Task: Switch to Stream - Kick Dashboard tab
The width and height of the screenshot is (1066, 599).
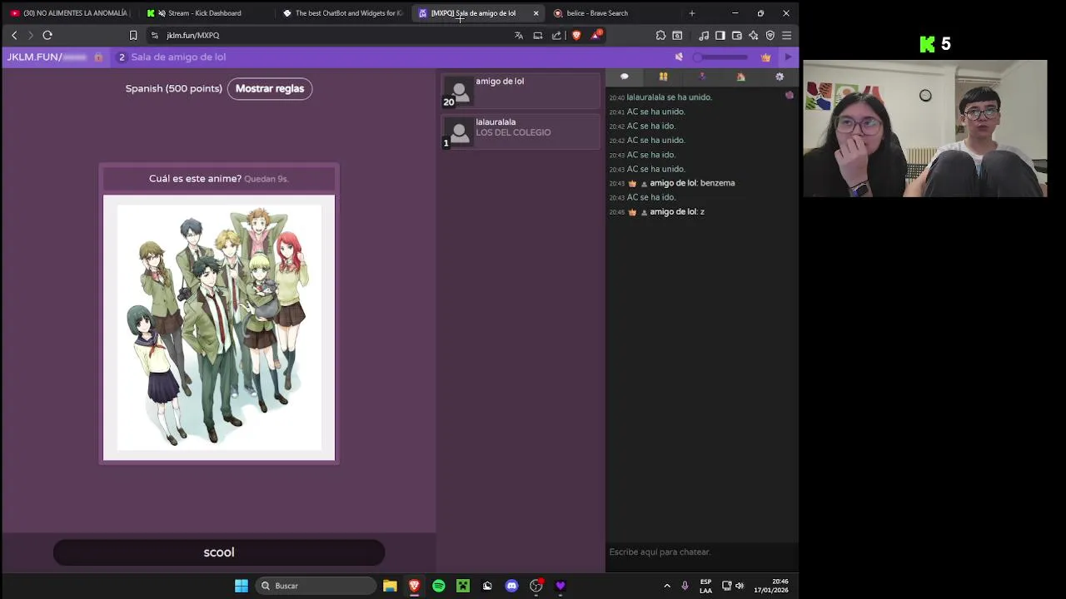Action: 204,13
